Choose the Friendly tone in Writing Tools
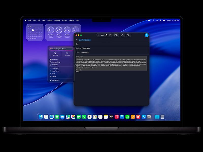The width and height of the screenshot is (203, 152). [x=55, y=59]
